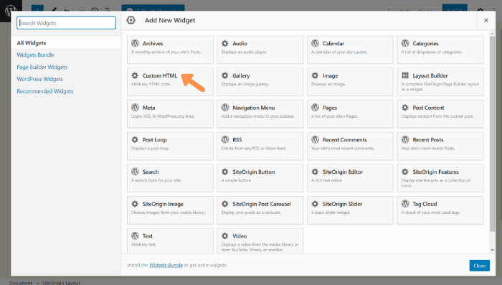502x285 pixels.
Task: Click the Navigation Menu WordPress icon
Action: (x=225, y=108)
